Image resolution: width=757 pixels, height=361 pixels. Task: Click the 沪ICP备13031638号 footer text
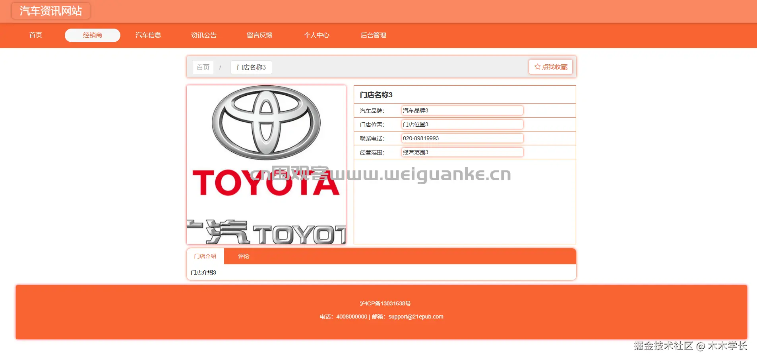(385, 303)
